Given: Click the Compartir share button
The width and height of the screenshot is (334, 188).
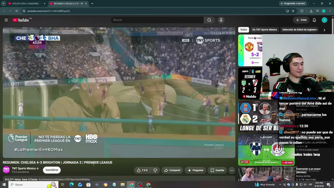Looking at the screenshot, I should (x=172, y=170).
